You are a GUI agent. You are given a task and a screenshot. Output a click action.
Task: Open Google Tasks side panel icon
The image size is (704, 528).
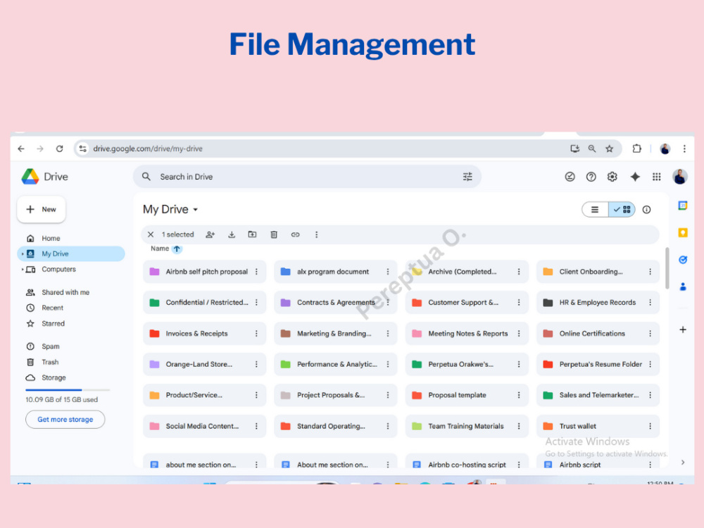pos(682,260)
